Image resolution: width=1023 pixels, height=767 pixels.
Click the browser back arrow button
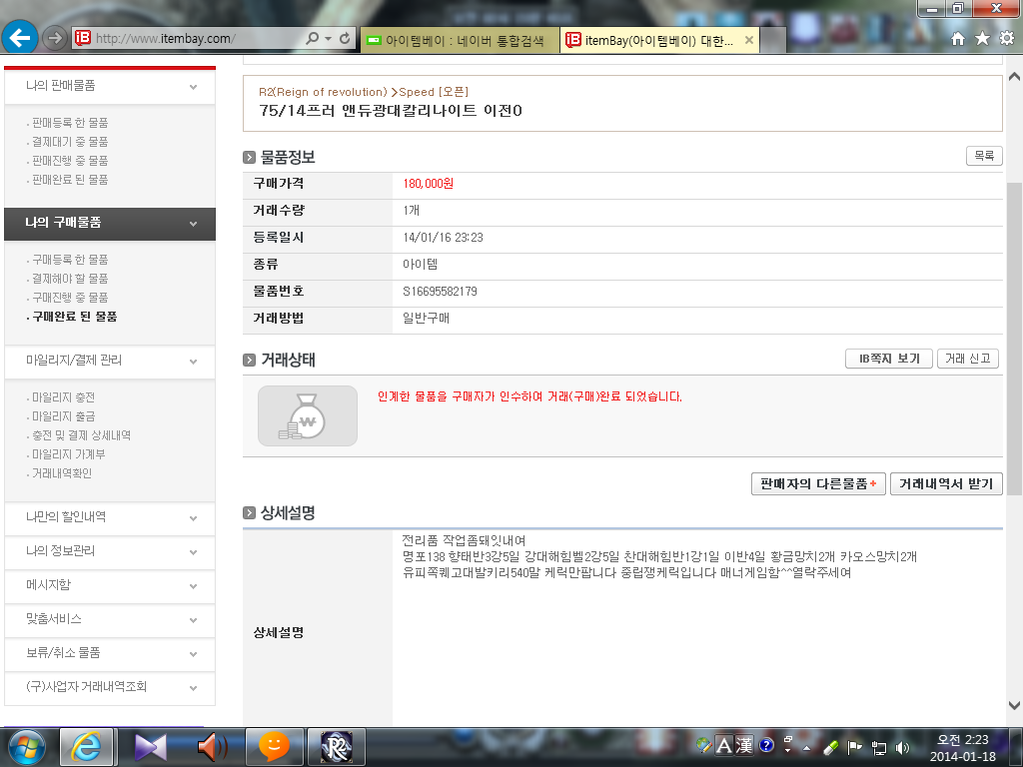pos(20,38)
